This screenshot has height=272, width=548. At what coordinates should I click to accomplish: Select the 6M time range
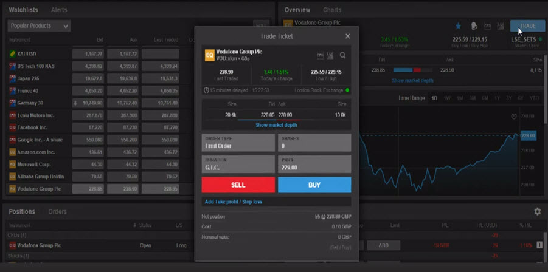pos(485,98)
